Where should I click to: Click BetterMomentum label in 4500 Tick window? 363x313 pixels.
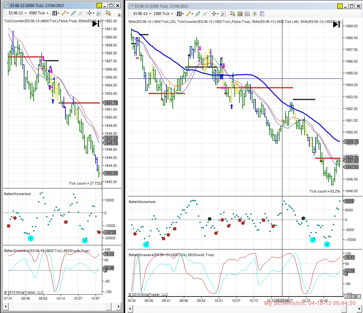(17, 194)
